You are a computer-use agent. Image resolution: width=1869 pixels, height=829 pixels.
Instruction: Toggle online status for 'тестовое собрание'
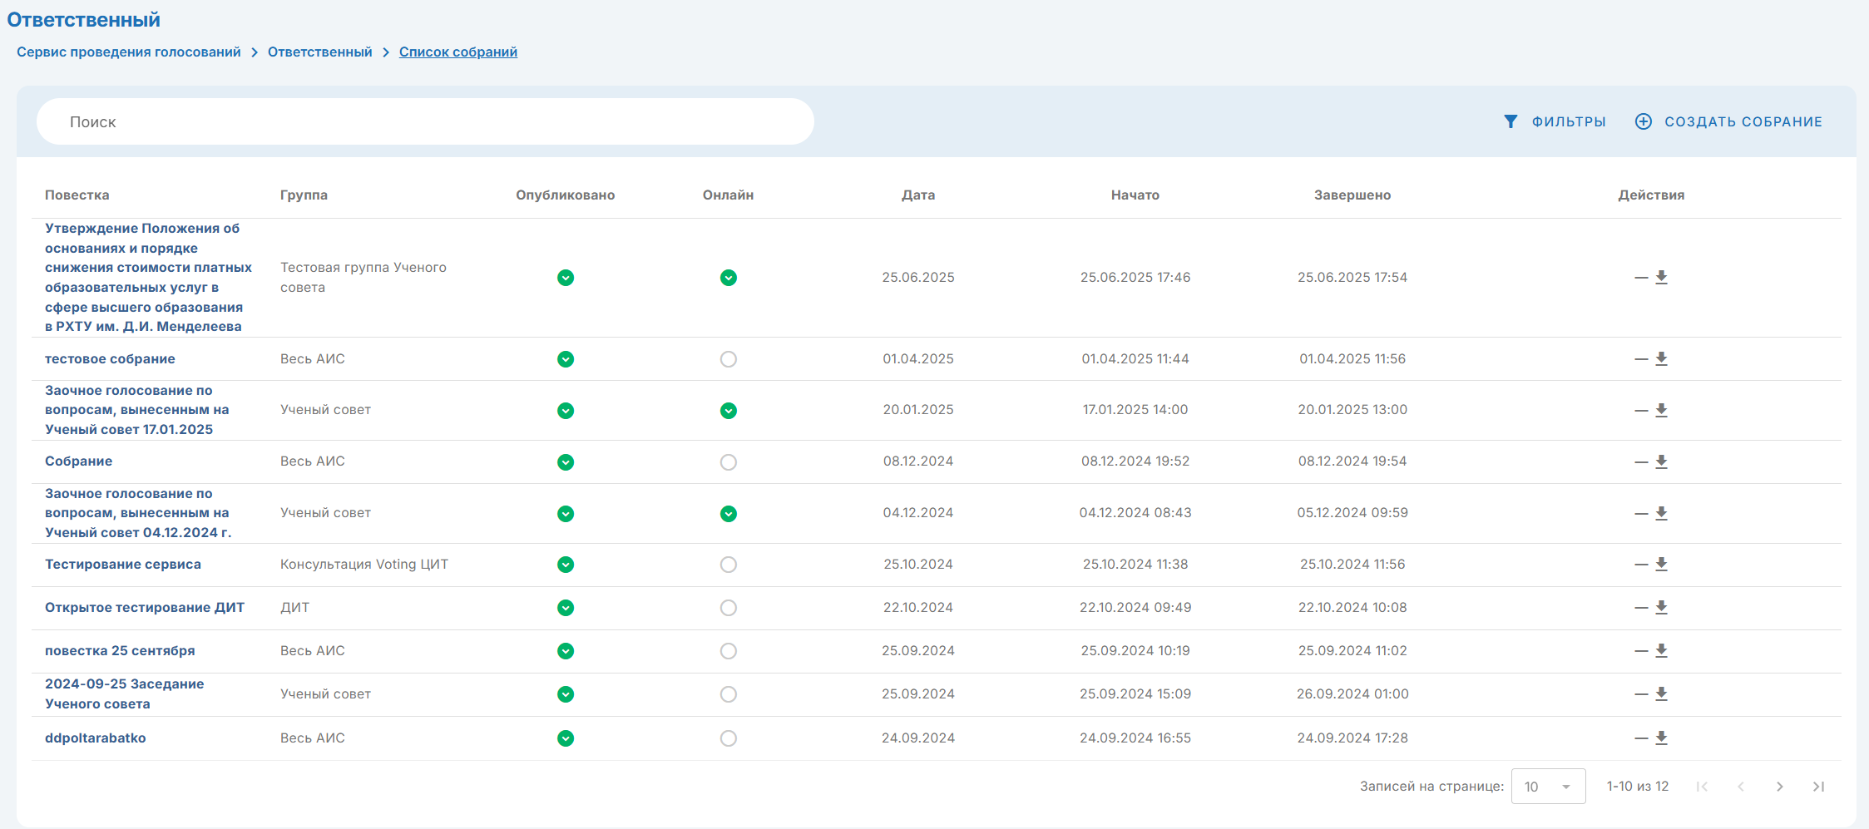729,359
